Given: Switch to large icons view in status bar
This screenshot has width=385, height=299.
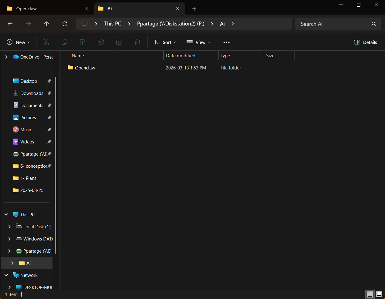Looking at the screenshot, I should point(379,294).
